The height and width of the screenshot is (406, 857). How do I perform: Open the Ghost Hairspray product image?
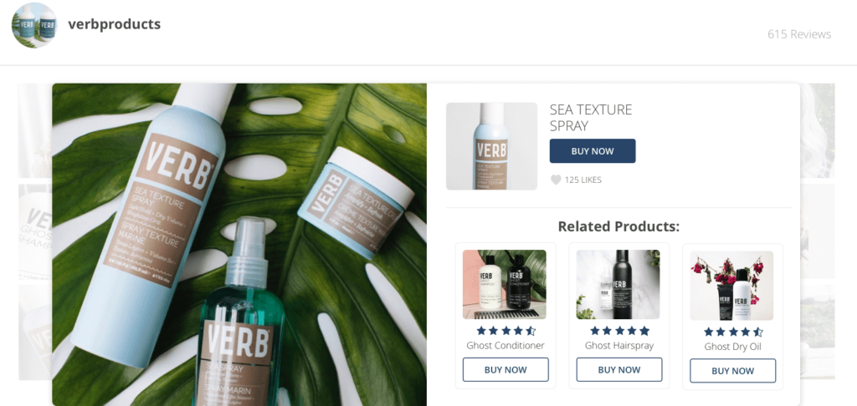point(618,284)
